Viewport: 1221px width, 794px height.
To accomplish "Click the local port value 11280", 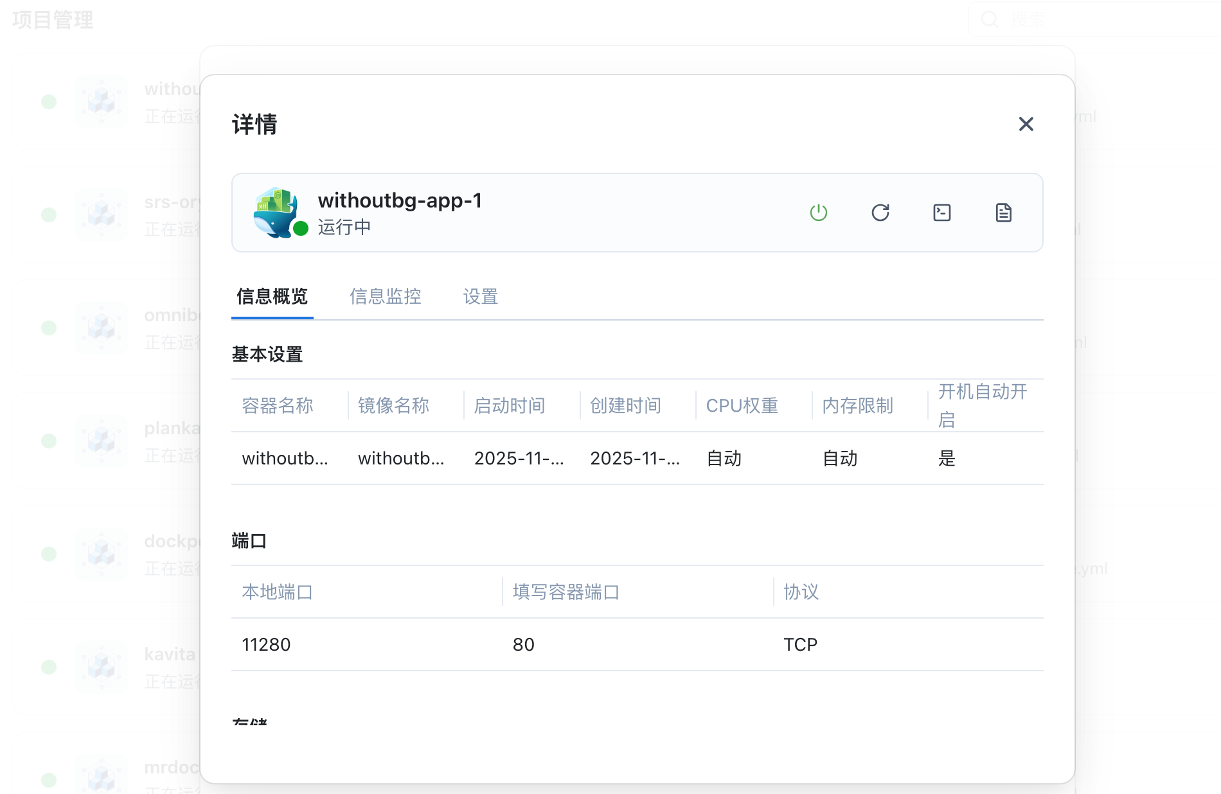I will click(266, 644).
